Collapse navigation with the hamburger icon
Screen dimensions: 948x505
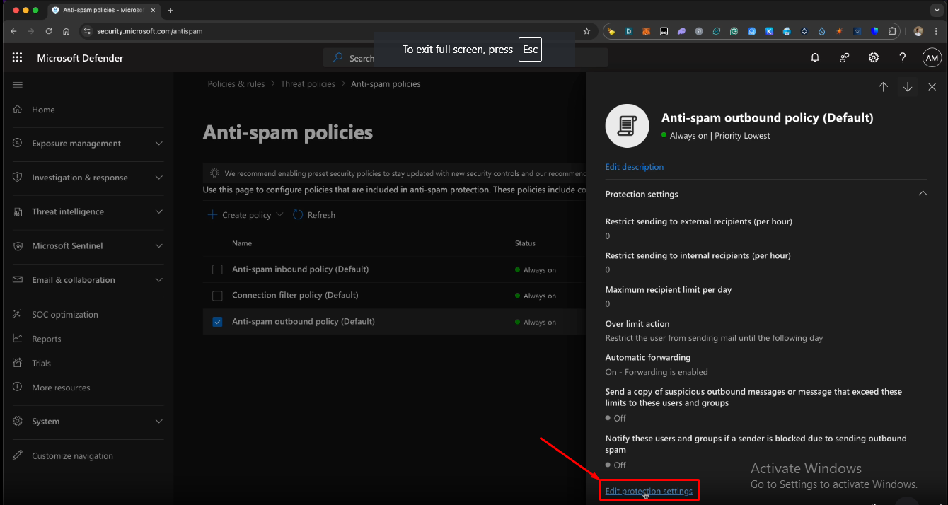[x=18, y=85]
